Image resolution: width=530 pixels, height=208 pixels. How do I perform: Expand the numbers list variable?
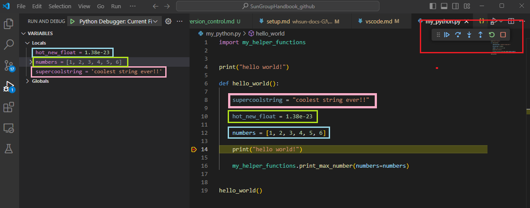coord(31,62)
